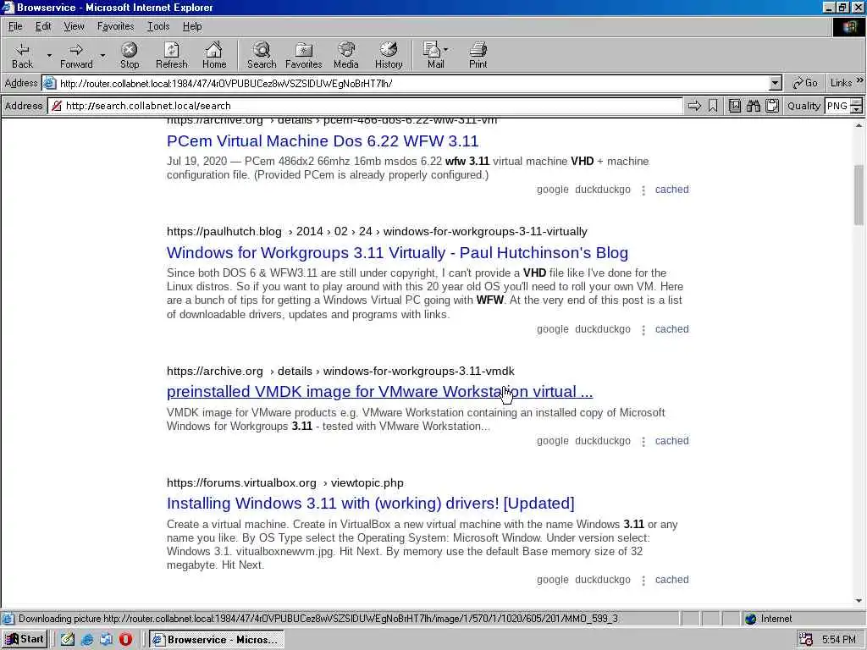
Task: Click the Quality stepper up arrow
Action: [857, 102]
